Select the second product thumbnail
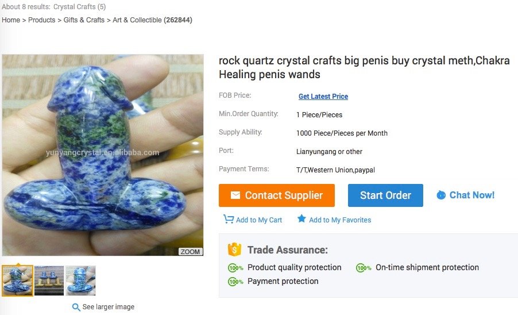Viewport: 518px width, 315px height. [x=49, y=281]
